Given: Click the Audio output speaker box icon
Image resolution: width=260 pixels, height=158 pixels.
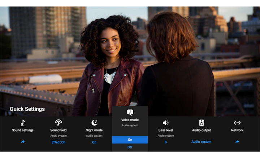Looking at the screenshot, I should [201, 123].
